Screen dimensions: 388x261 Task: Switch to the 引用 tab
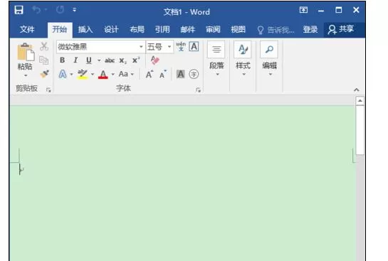pos(162,29)
